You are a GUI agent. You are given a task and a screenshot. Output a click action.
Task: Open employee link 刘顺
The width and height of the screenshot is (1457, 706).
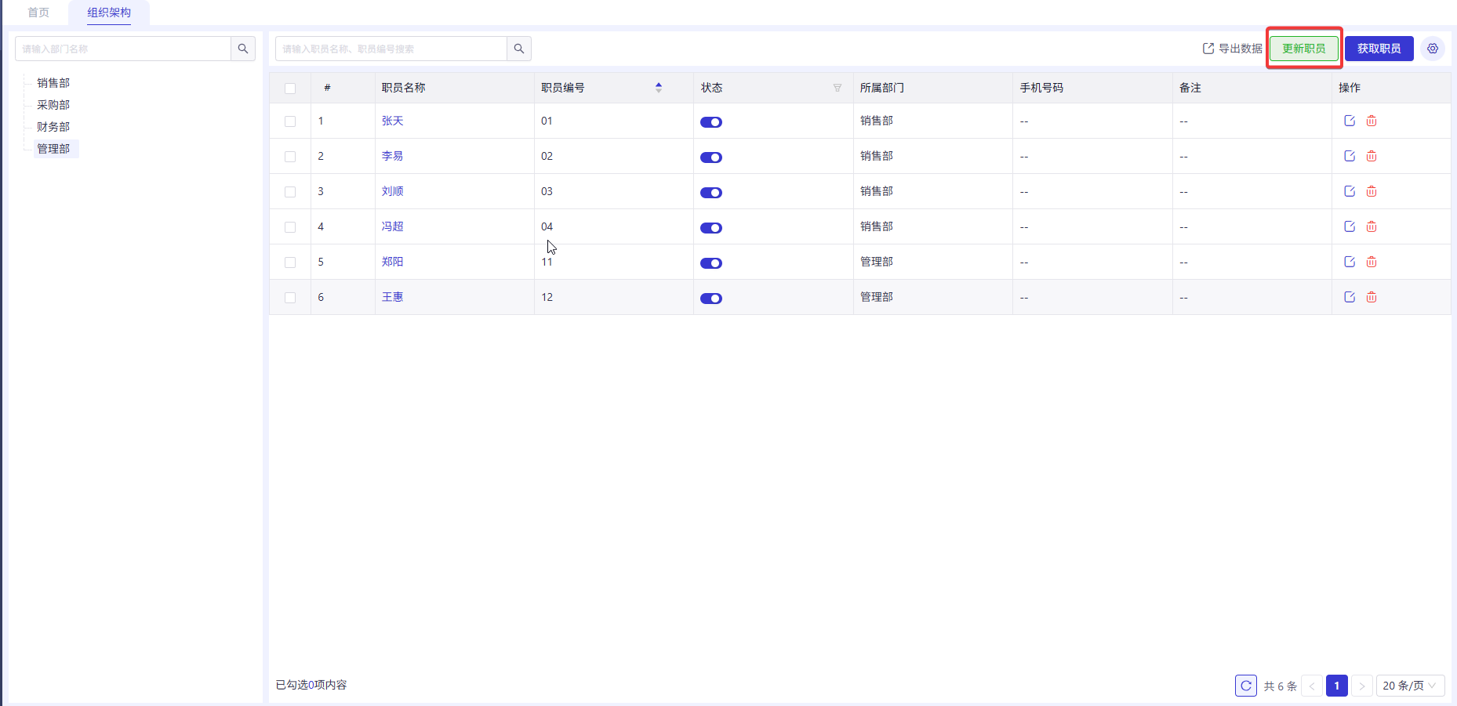tap(392, 191)
